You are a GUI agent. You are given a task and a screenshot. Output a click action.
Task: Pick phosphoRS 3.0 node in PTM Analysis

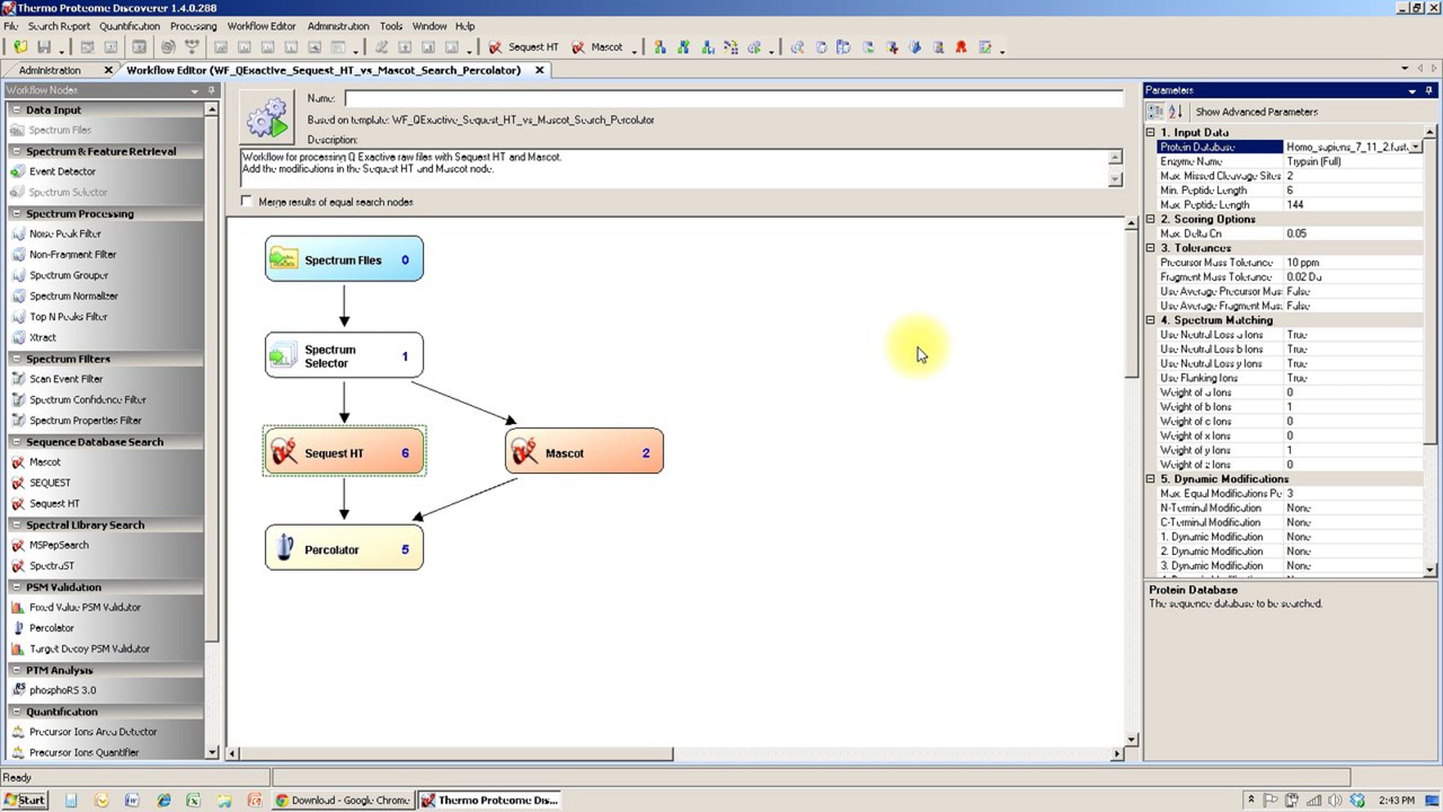pyautogui.click(x=63, y=690)
